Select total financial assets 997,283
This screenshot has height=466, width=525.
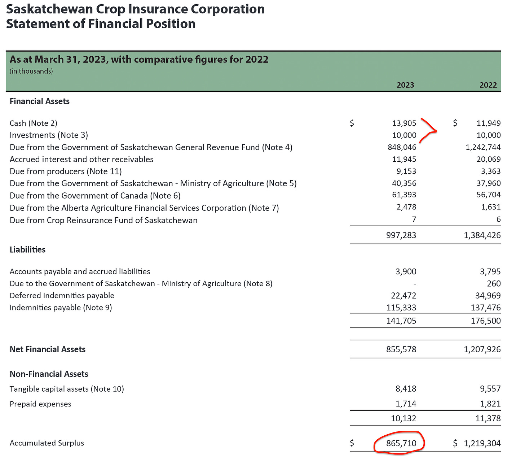[x=401, y=235]
